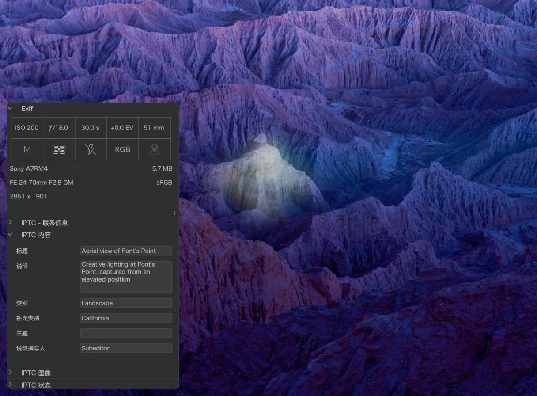This screenshot has width=537, height=396.
Task: Expand the IPTC 状态 section
Action: [x=10, y=385]
